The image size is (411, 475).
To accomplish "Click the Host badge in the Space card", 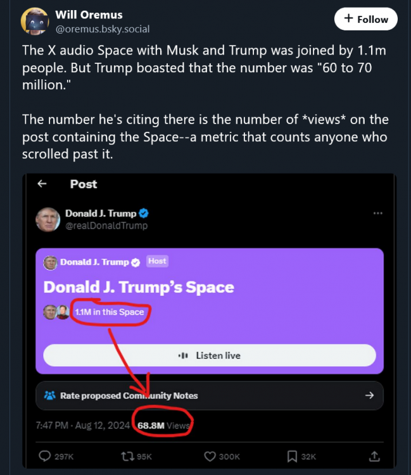I will click(157, 261).
